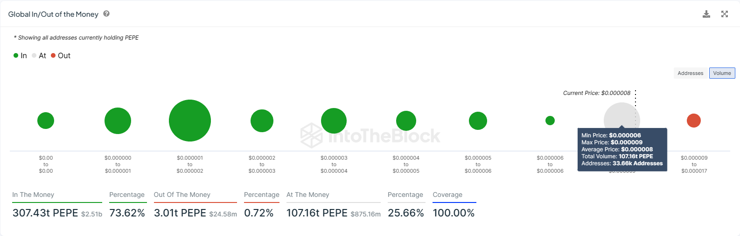The width and height of the screenshot is (740, 236).
Task: Switch to the Addresses view
Action: point(690,73)
